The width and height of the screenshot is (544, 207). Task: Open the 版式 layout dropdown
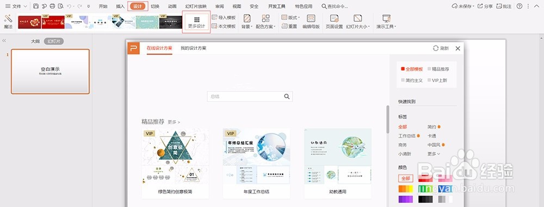click(290, 17)
